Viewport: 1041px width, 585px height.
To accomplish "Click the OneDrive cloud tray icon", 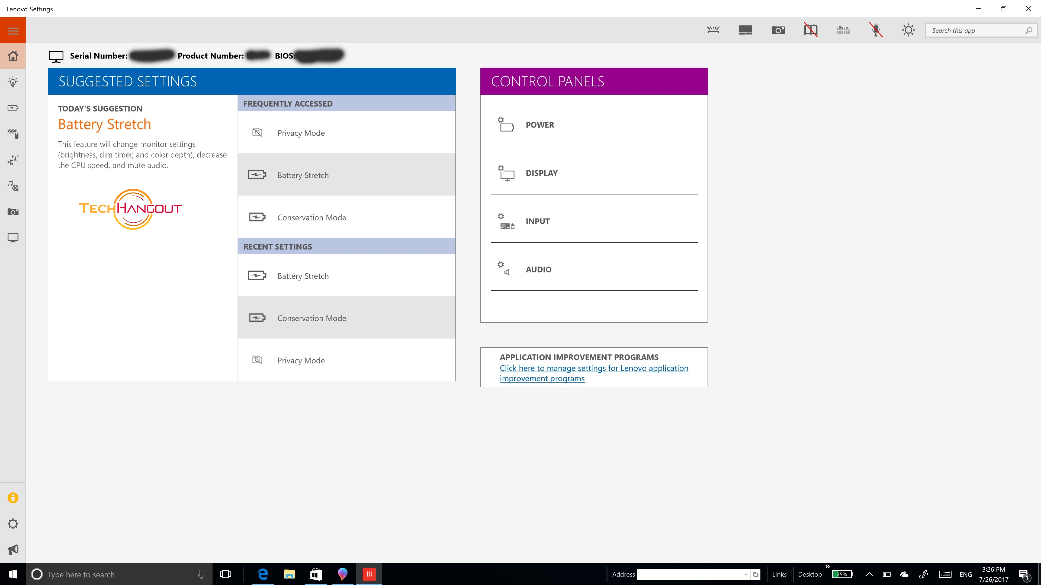I will 904,574.
